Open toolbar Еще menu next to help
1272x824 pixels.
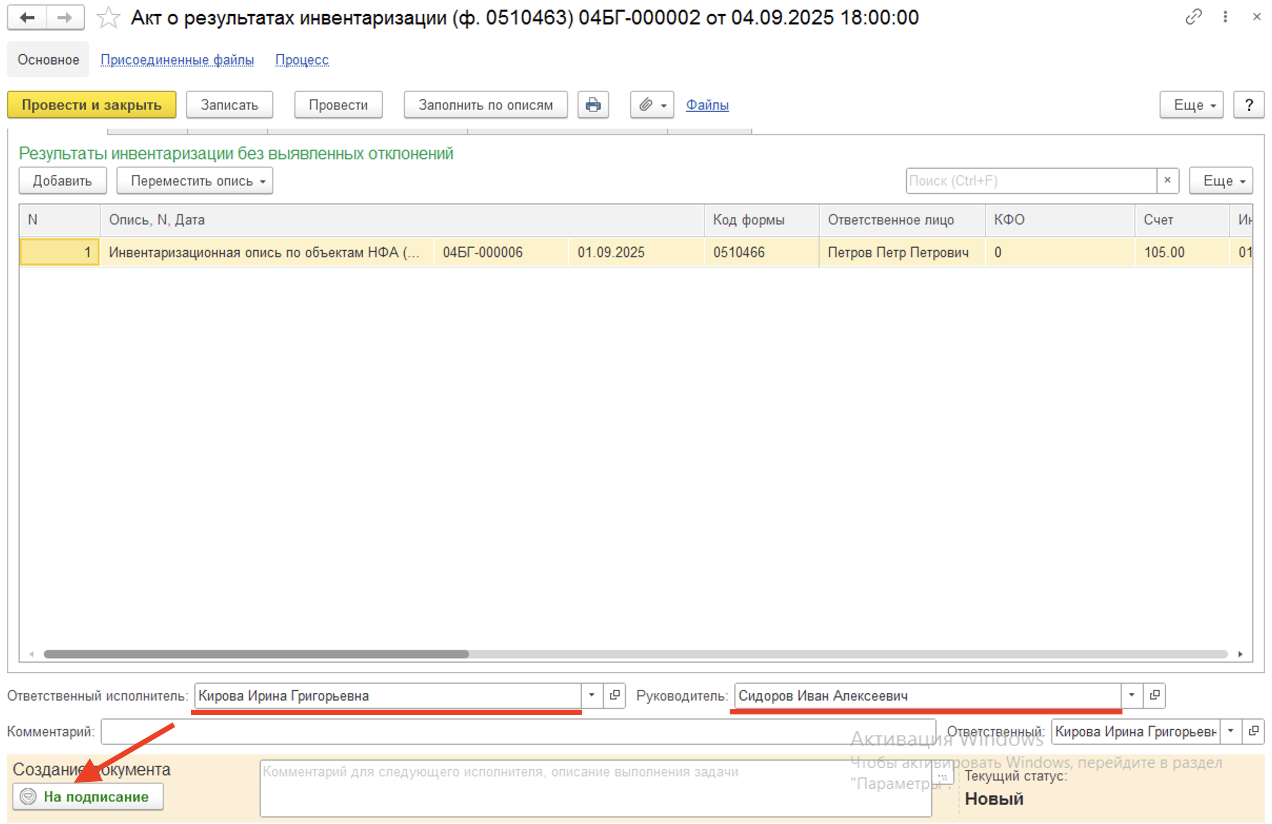[x=1191, y=105]
